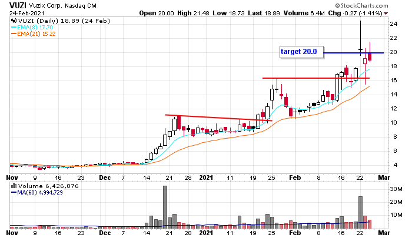Click the 2021 label on price chart axis
This screenshot has height=238, width=412.
(206, 177)
